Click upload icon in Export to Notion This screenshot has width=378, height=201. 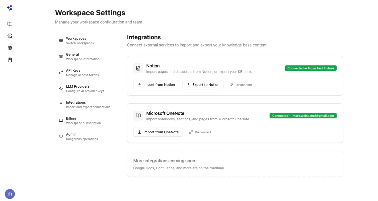[x=188, y=85]
